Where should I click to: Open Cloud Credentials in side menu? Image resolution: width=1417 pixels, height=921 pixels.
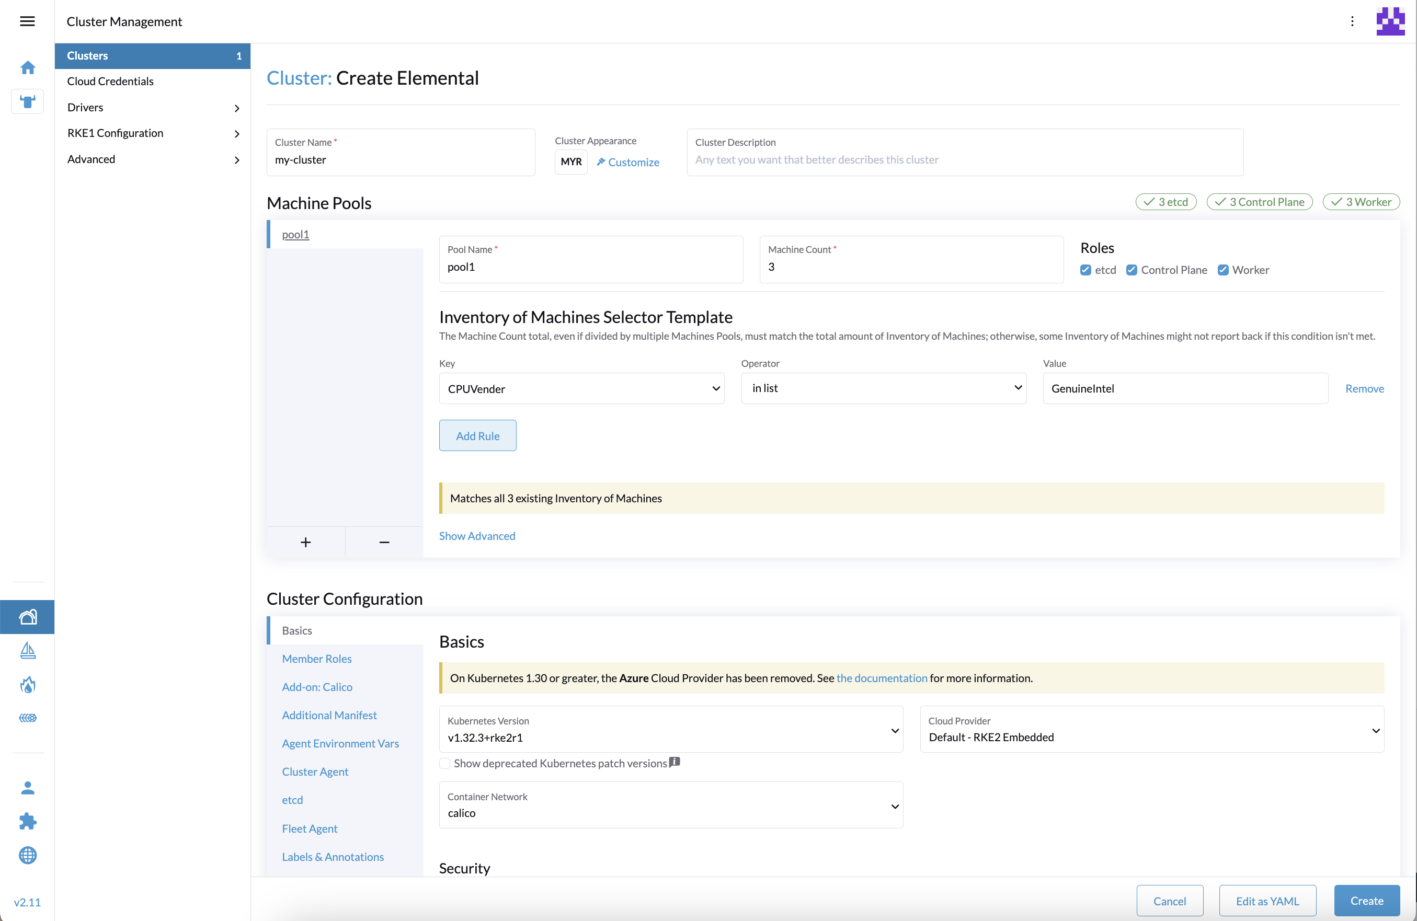[110, 81]
